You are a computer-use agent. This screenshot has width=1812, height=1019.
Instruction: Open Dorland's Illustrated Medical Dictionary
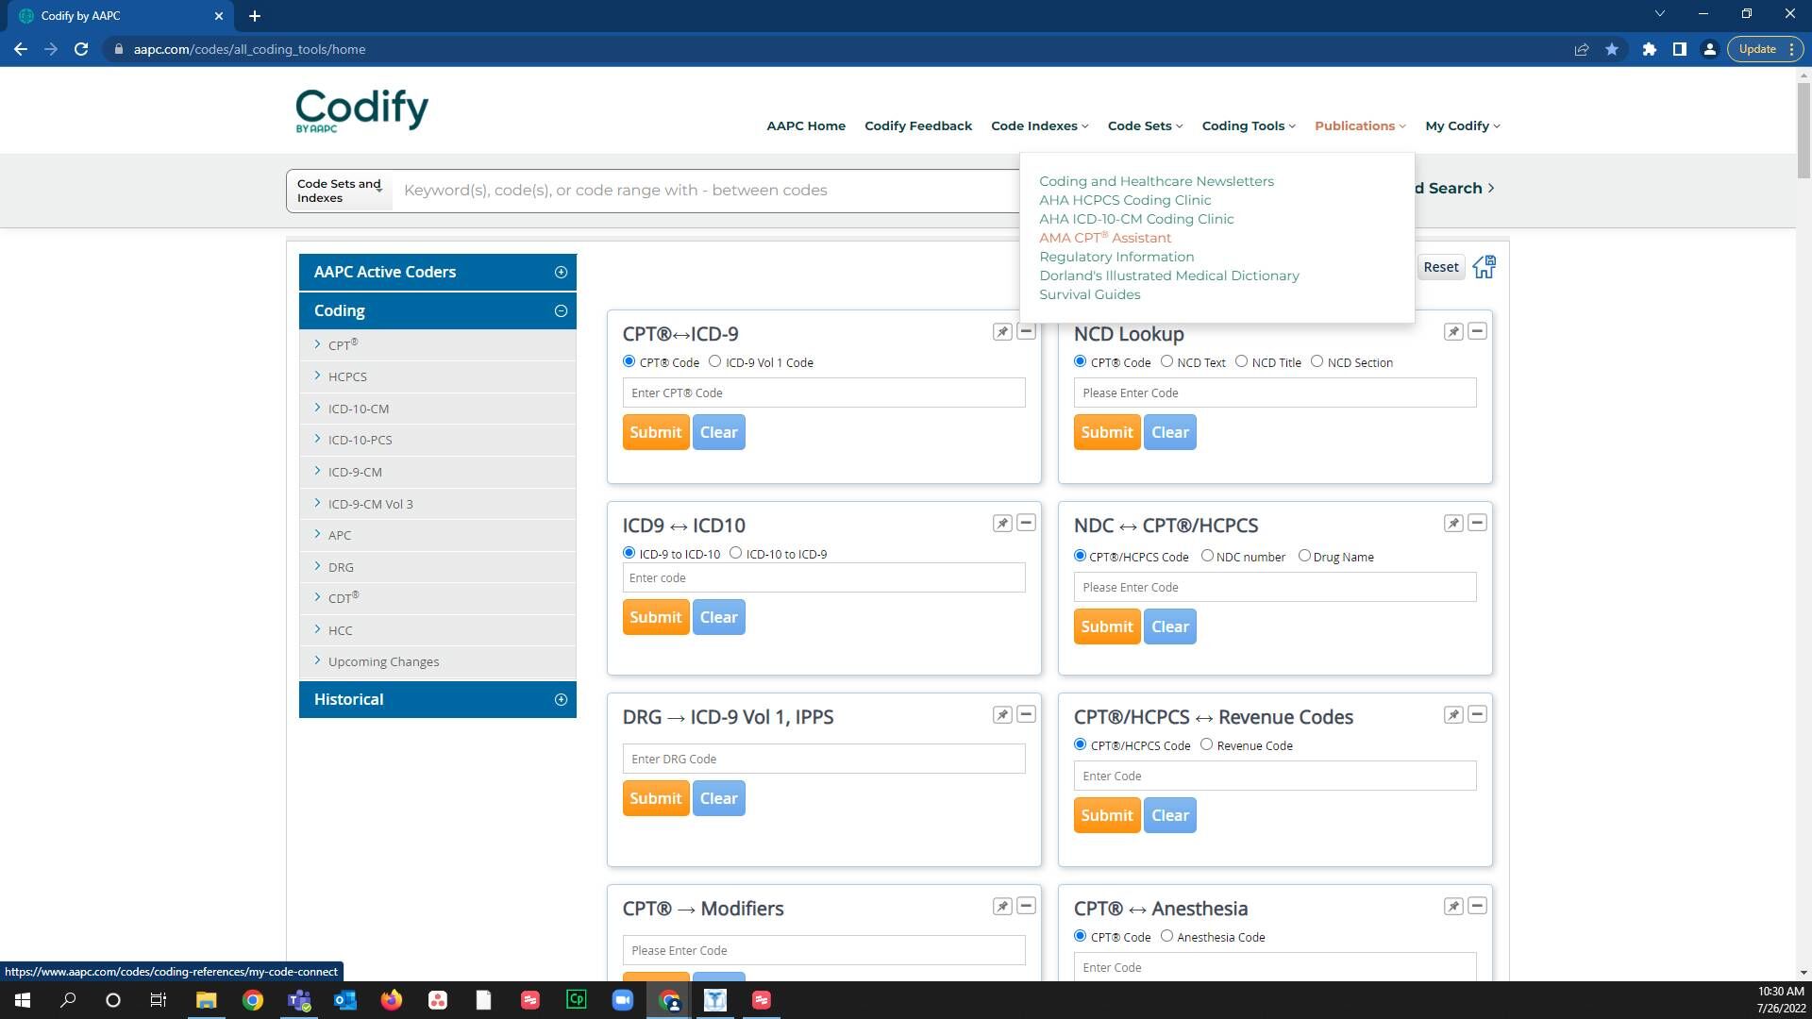tap(1169, 276)
